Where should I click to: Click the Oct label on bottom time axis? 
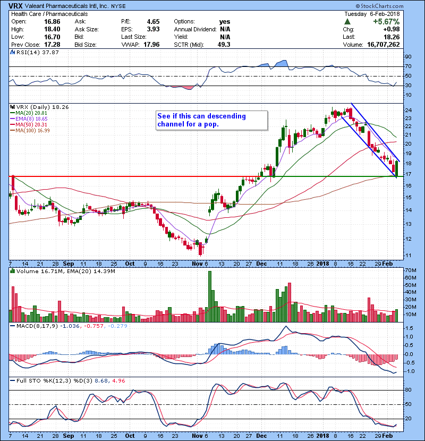[x=130, y=436]
